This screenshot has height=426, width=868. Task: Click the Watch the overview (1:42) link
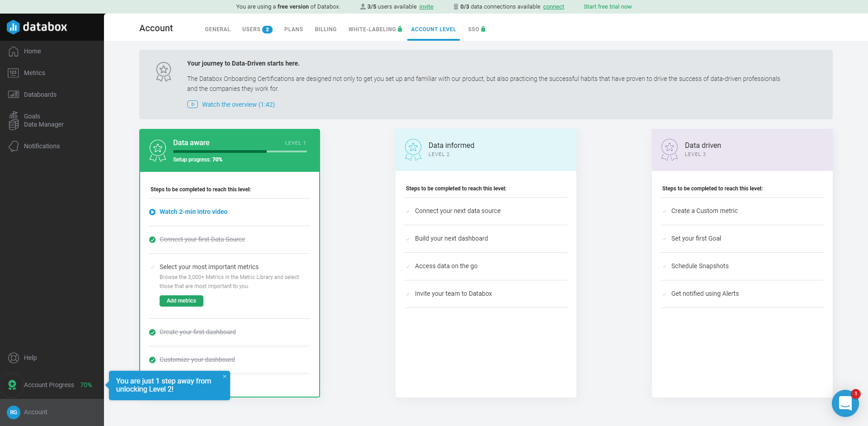[238, 104]
